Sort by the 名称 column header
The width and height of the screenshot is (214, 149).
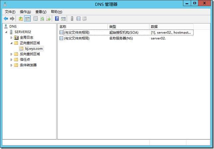coord(83,26)
